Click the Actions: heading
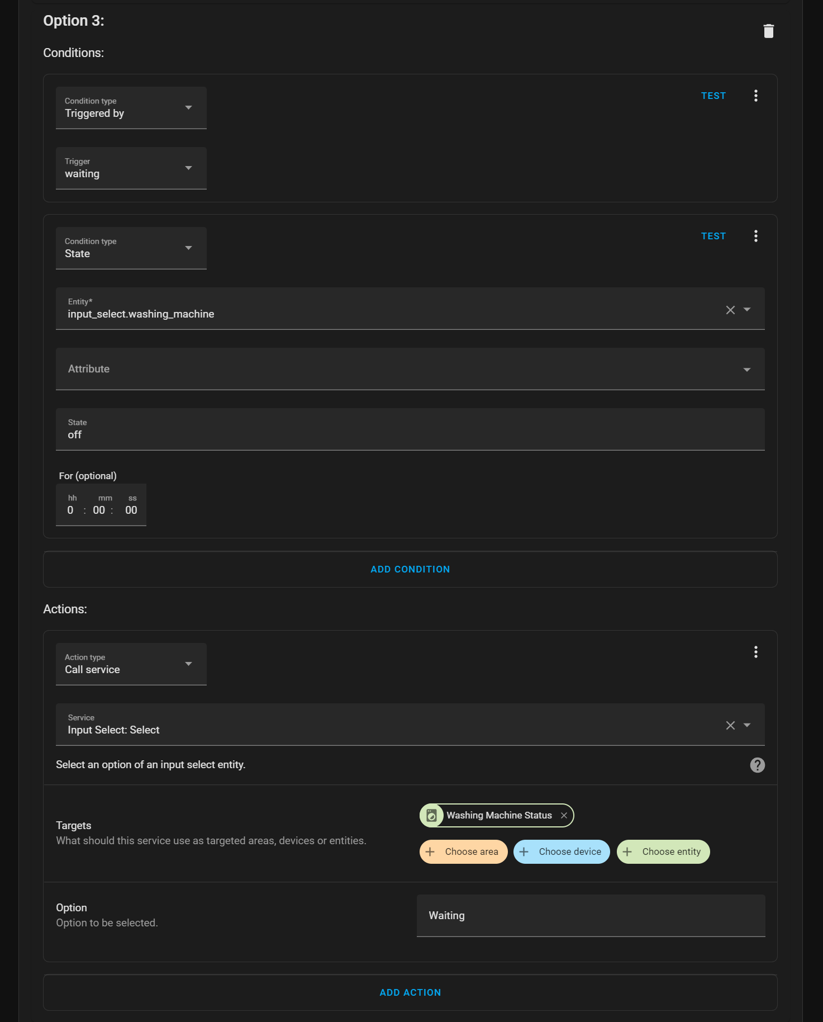Viewport: 823px width, 1022px height. [65, 609]
